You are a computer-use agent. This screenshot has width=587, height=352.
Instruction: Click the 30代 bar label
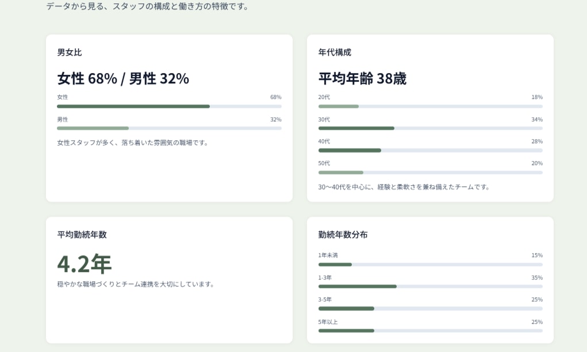coord(324,120)
